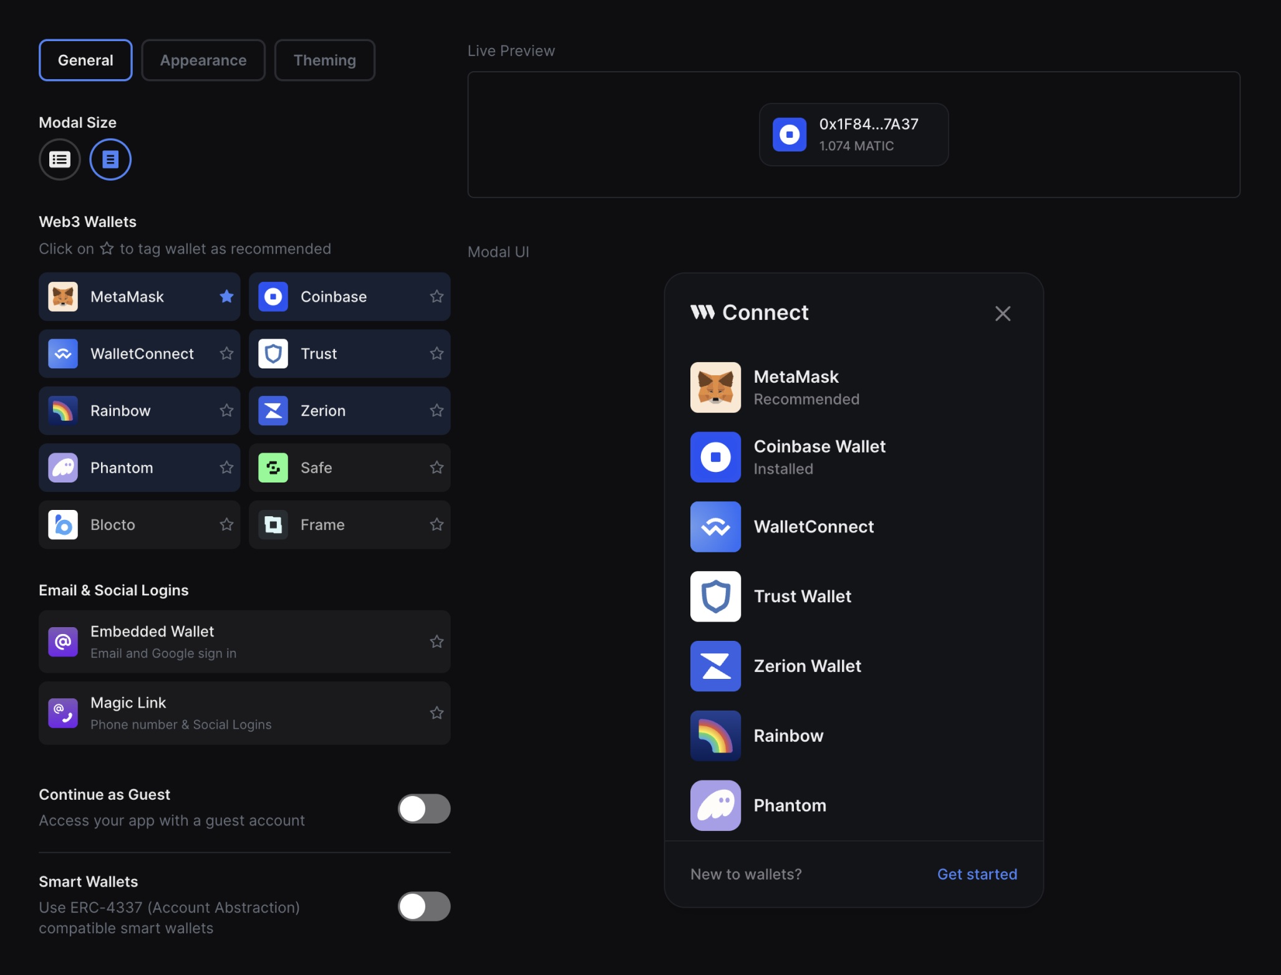Dismiss the Connect modal
The width and height of the screenshot is (1281, 975).
[x=1002, y=314]
